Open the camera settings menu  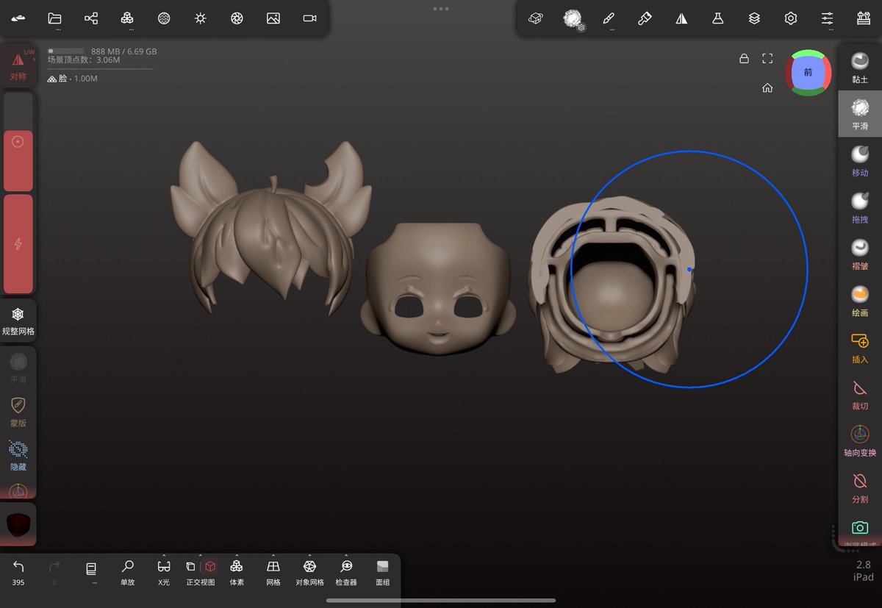[x=310, y=18]
